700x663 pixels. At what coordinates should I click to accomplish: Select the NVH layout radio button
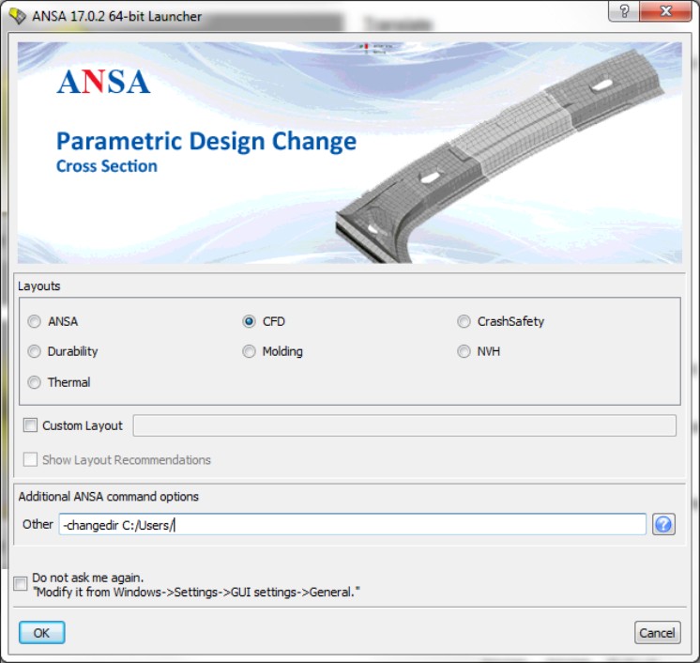coord(464,351)
